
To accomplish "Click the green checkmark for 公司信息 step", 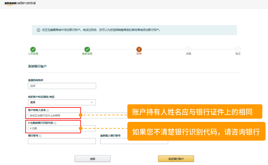I will [x=33, y=49].
